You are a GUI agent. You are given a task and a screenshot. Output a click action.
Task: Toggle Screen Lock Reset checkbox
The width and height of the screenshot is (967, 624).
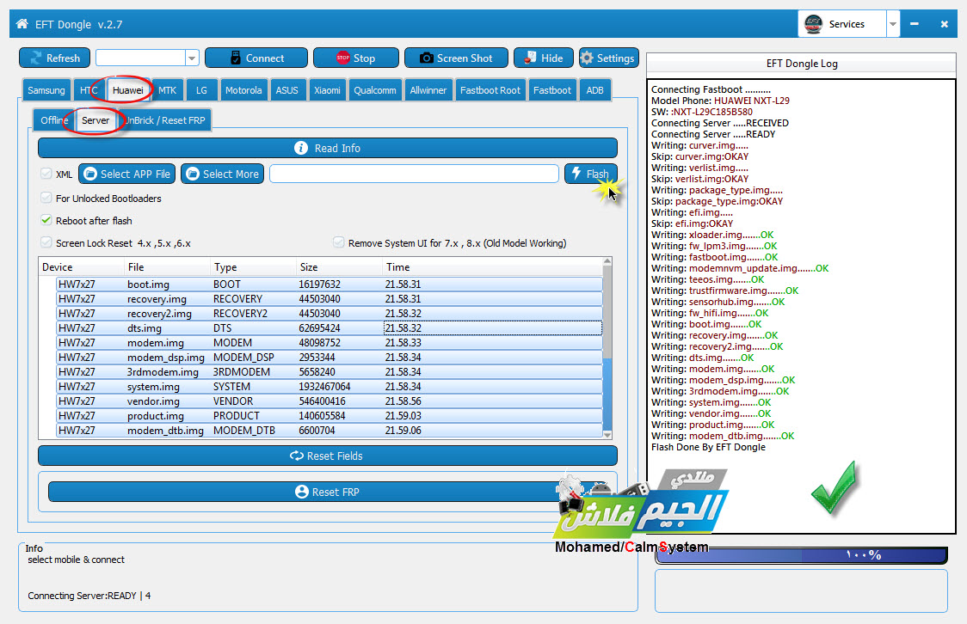(46, 242)
